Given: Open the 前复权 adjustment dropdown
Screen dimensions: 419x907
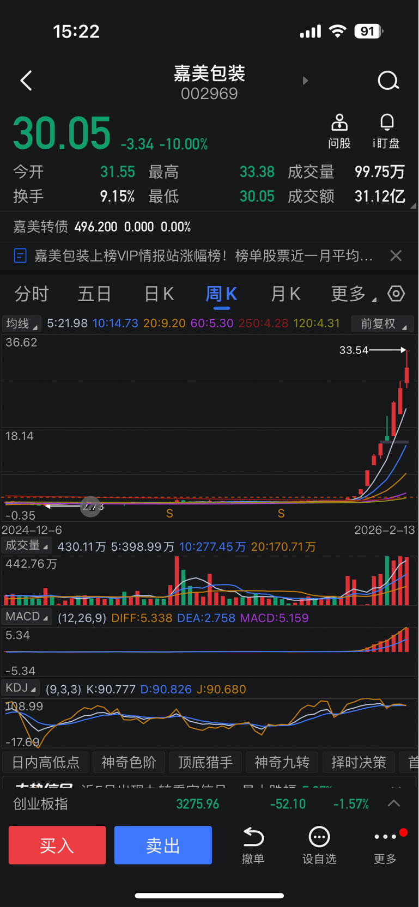Looking at the screenshot, I should click(382, 324).
